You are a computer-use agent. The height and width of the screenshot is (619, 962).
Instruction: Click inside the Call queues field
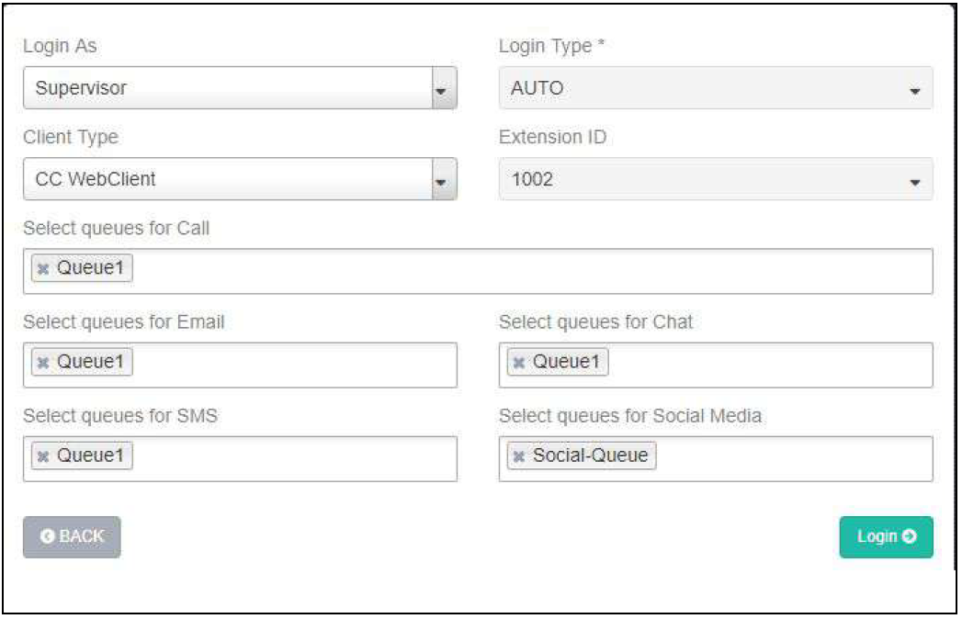pos(533,271)
